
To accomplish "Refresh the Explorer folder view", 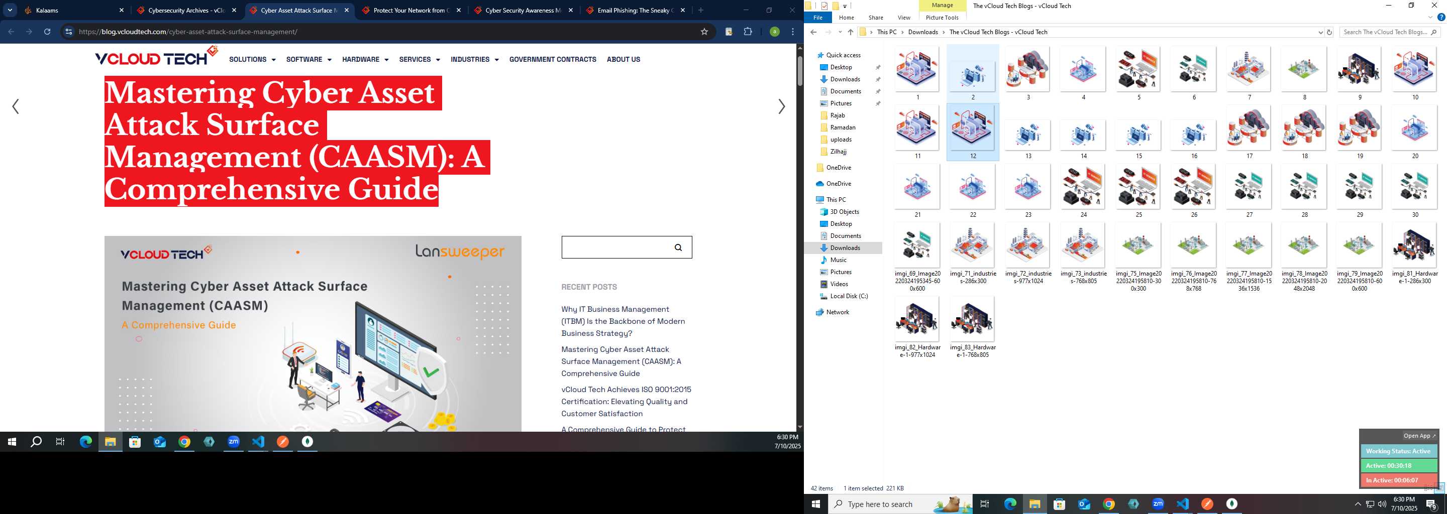I will pyautogui.click(x=1329, y=32).
